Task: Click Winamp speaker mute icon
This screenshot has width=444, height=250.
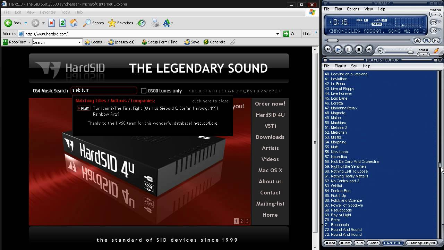Action: [381, 51]
